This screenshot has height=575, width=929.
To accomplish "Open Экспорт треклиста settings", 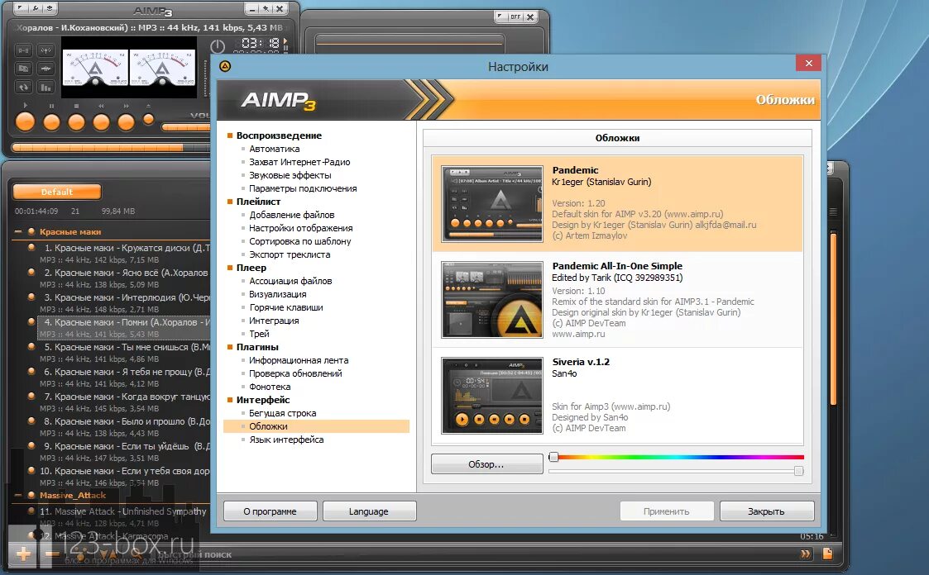I will click(290, 254).
